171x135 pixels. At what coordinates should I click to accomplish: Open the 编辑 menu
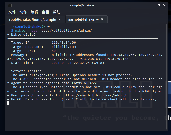click(34, 12)
